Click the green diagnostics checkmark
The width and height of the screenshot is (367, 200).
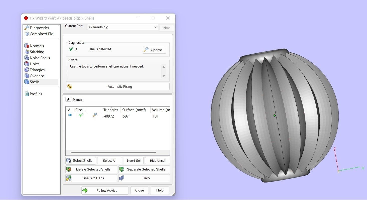71,49
